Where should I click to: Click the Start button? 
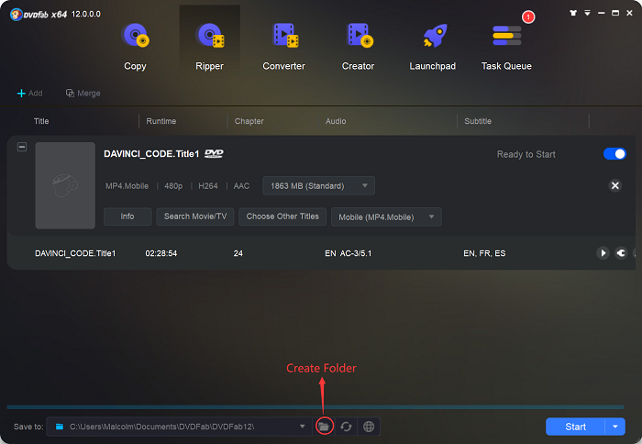[x=575, y=427]
